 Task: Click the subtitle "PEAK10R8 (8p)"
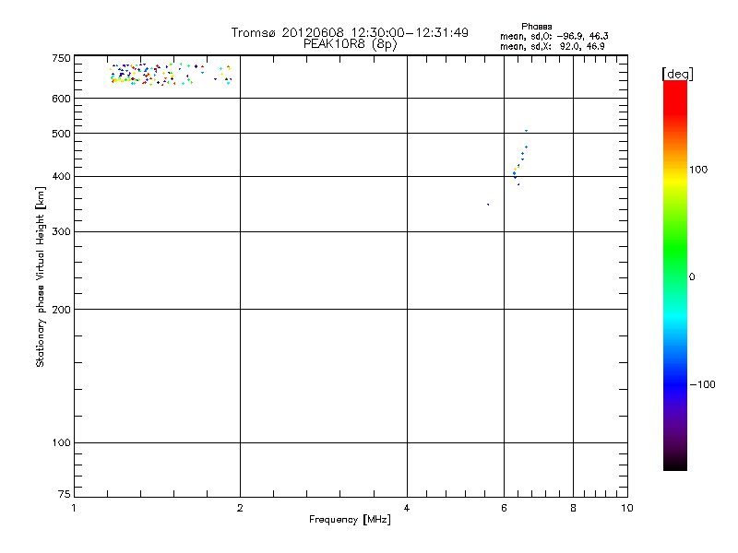351,44
